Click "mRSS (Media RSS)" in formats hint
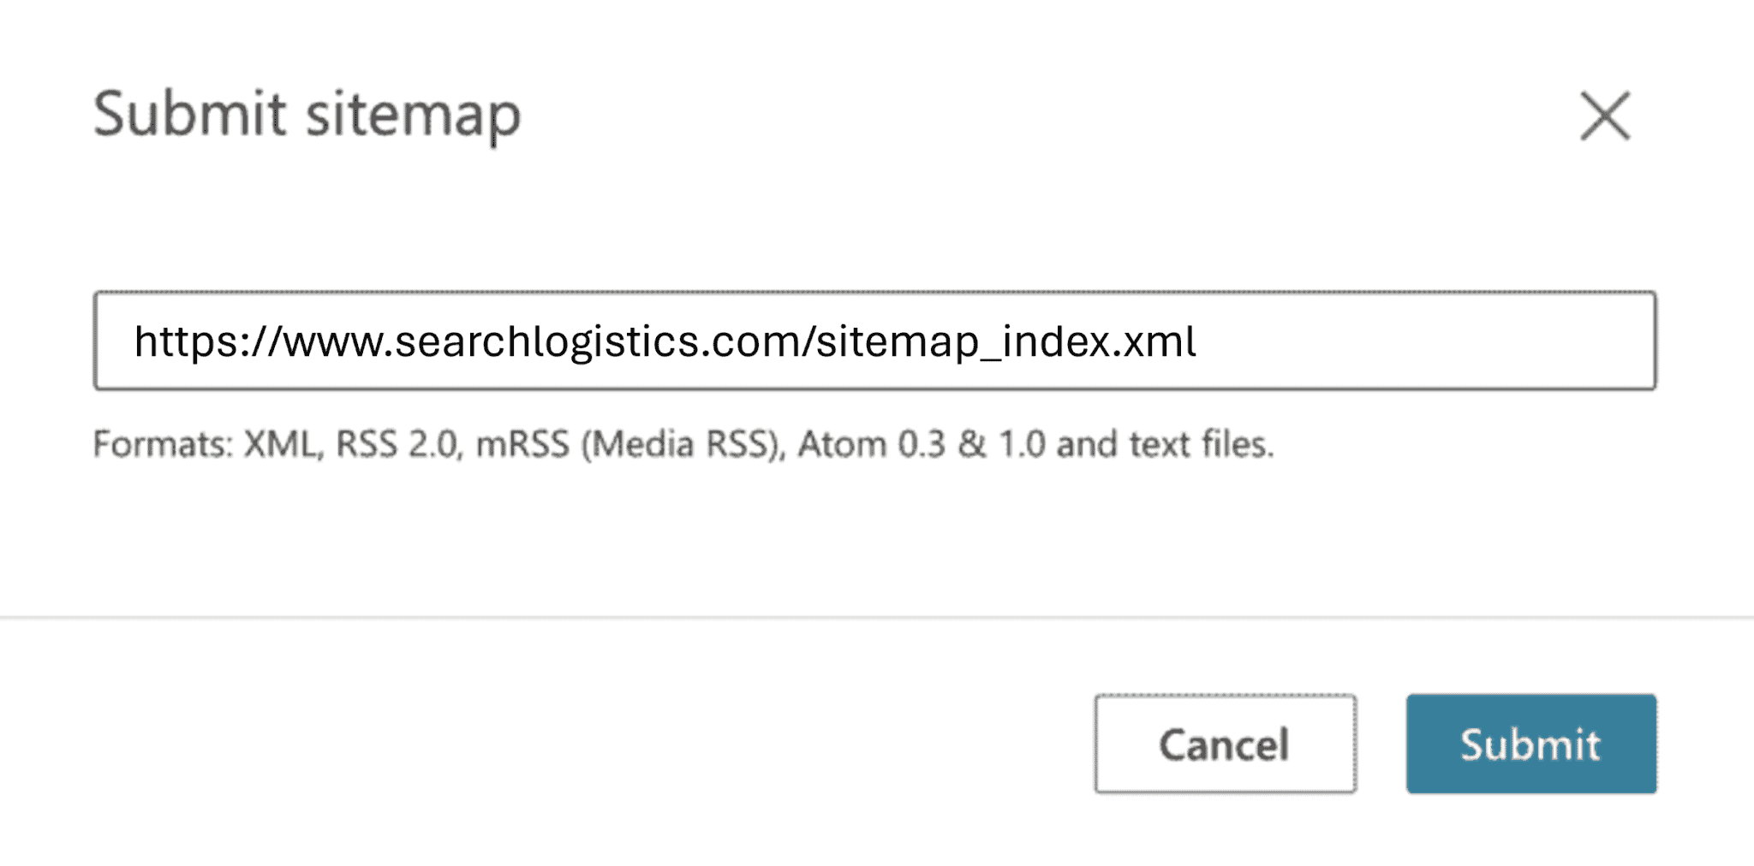This screenshot has width=1754, height=866. click(629, 445)
